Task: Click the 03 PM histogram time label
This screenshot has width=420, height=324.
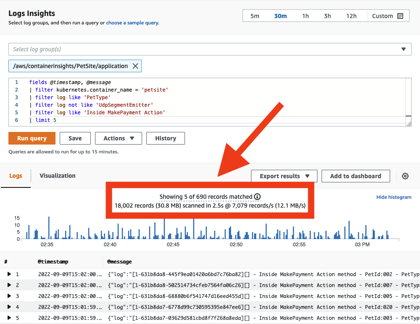Action: [x=362, y=245]
